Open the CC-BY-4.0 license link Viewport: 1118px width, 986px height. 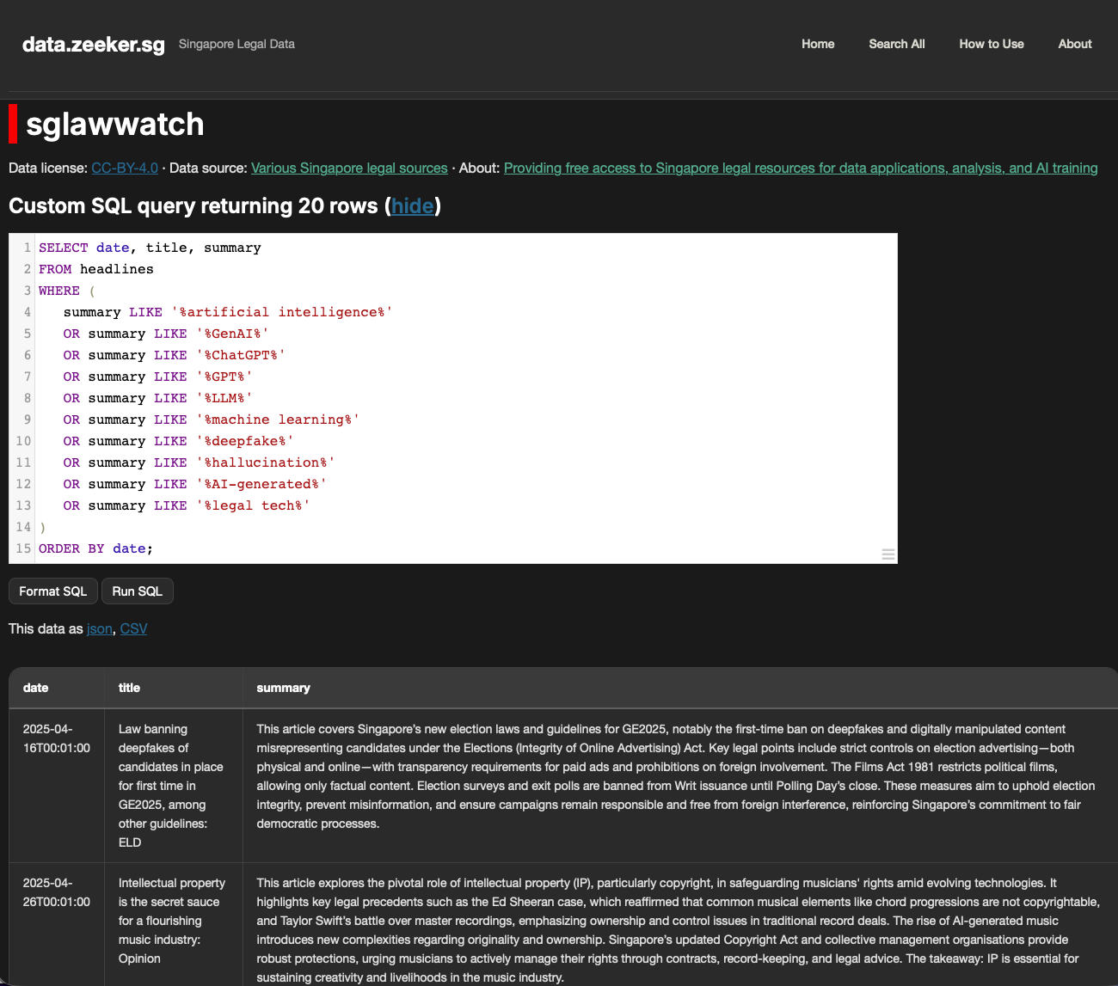[124, 168]
